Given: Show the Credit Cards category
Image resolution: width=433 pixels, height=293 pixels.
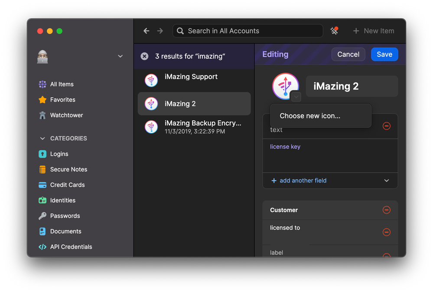Looking at the screenshot, I should [67, 185].
